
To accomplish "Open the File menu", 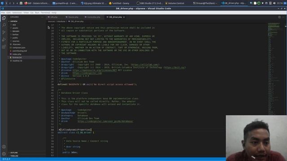I will click(x=3, y=13).
